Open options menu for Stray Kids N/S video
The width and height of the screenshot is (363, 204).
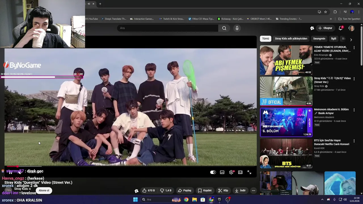354,79
